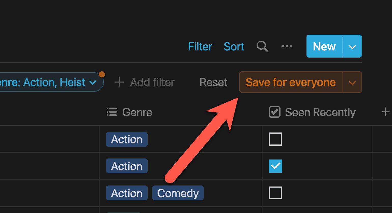Click the Genre column list icon
This screenshot has height=213, width=392.
click(112, 112)
